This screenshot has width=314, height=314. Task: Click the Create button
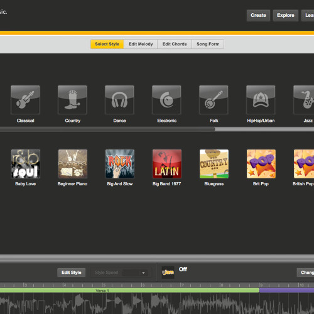258,15
